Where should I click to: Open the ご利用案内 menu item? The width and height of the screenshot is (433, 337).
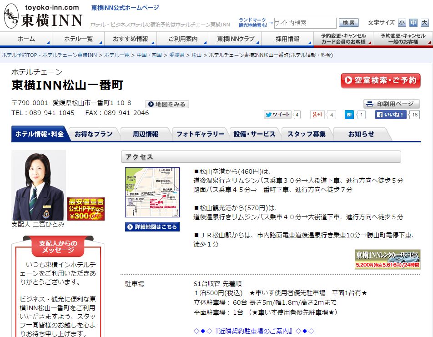coord(183,39)
